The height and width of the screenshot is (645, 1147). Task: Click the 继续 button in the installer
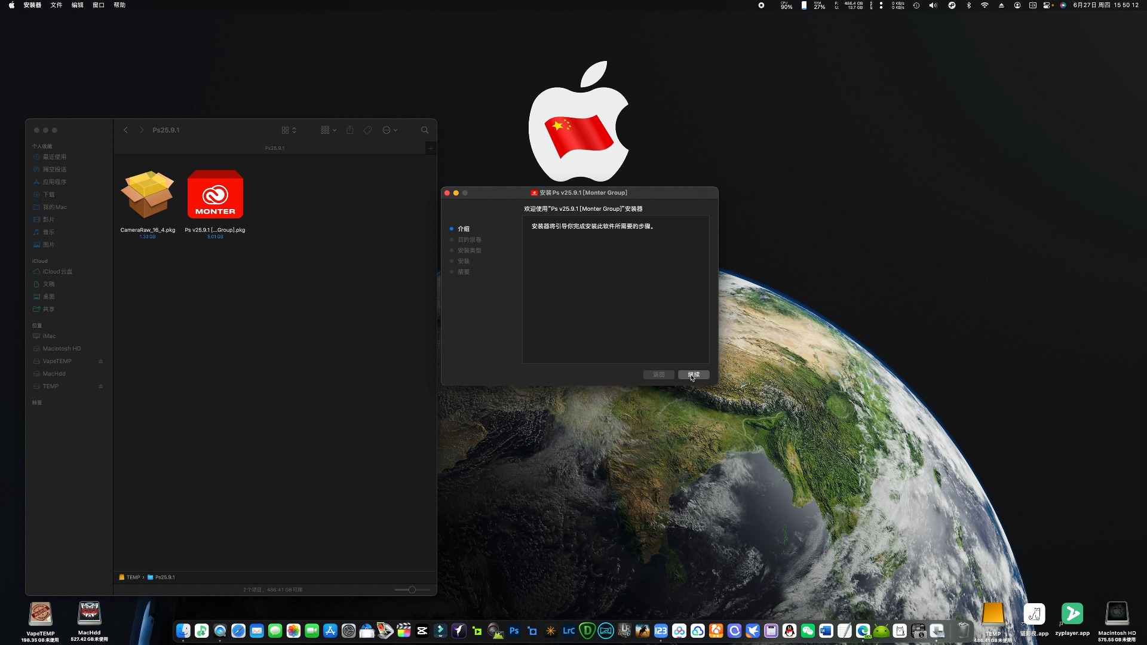point(694,374)
